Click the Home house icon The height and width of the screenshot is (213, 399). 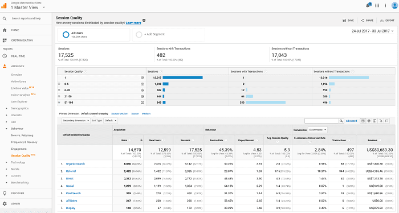[5, 30]
